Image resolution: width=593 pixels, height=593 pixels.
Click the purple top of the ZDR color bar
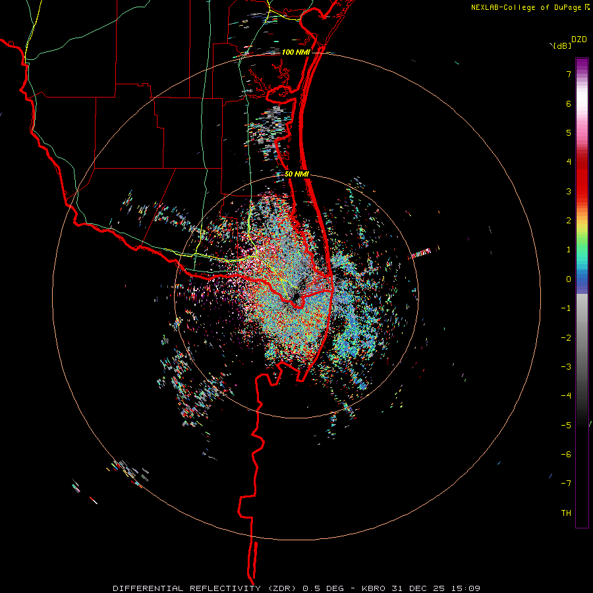pos(582,65)
